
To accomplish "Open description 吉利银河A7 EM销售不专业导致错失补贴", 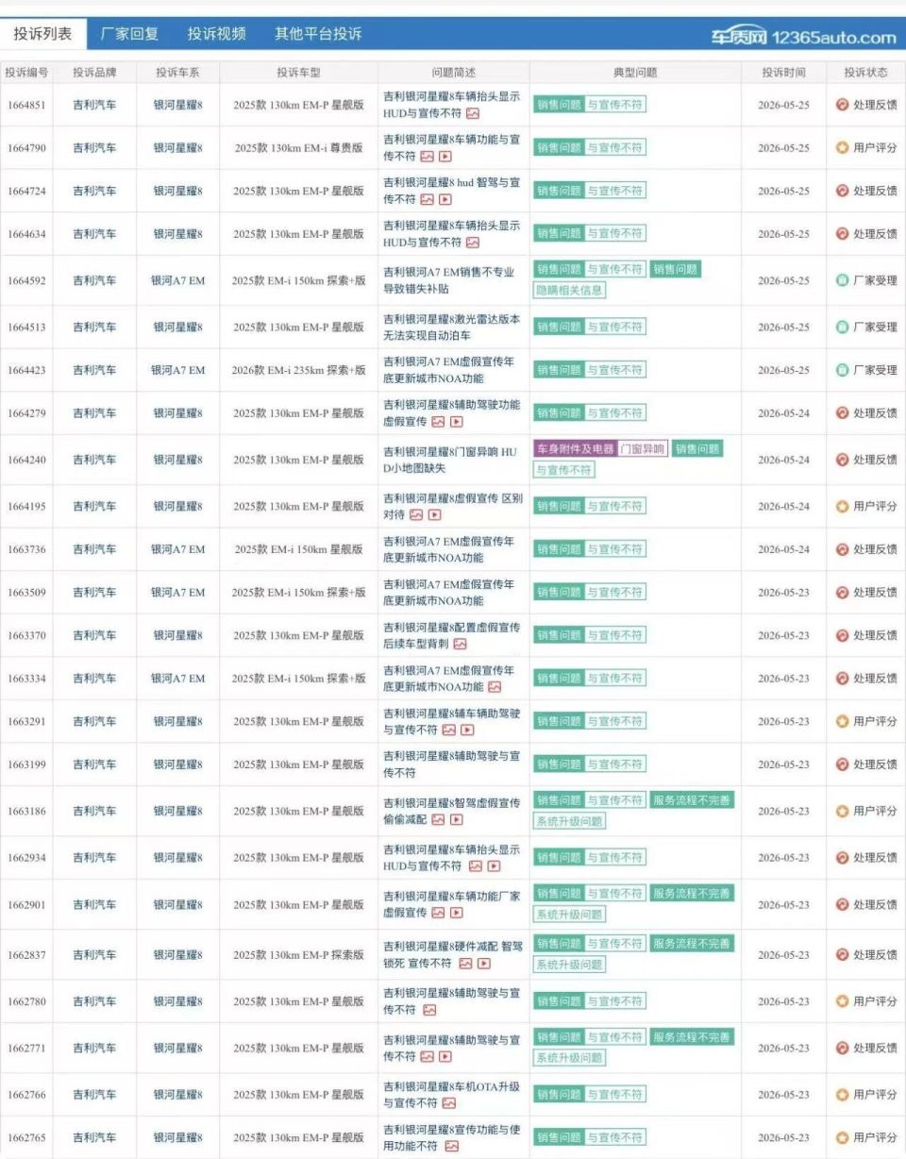I will (x=449, y=280).
